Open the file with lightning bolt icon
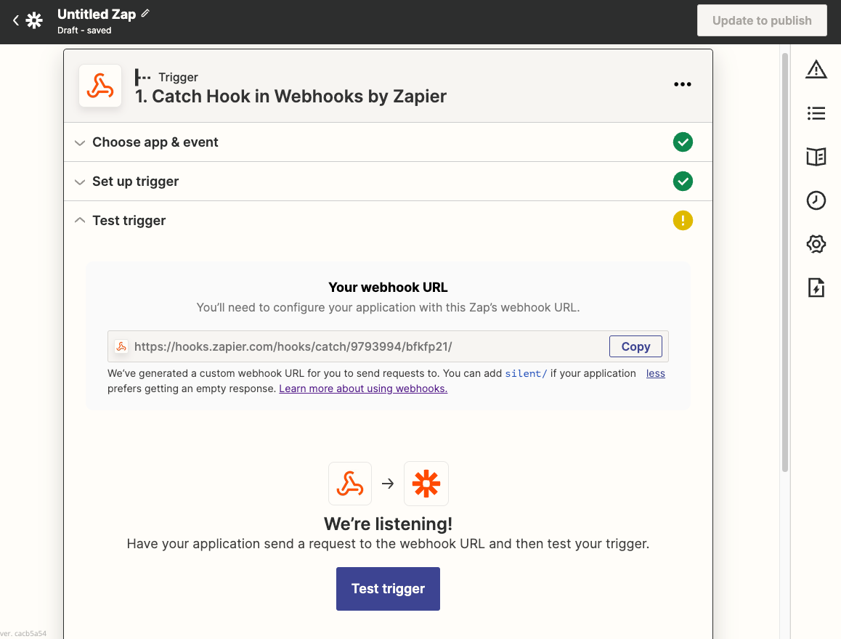 (x=816, y=288)
